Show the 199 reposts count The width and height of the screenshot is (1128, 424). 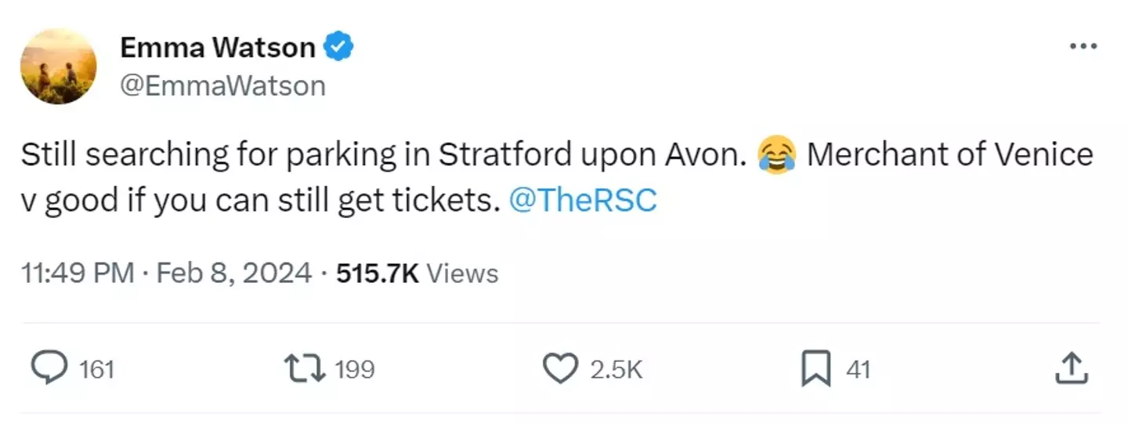coord(355,369)
